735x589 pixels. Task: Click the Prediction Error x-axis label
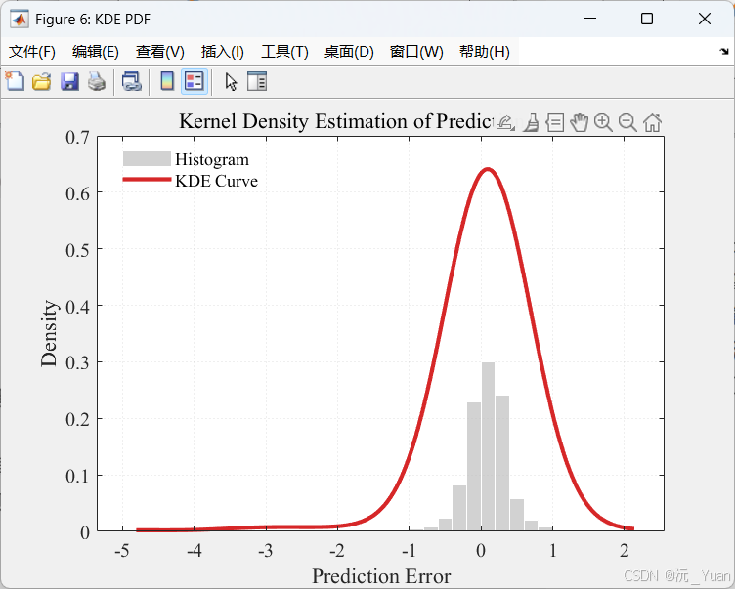pos(381,576)
